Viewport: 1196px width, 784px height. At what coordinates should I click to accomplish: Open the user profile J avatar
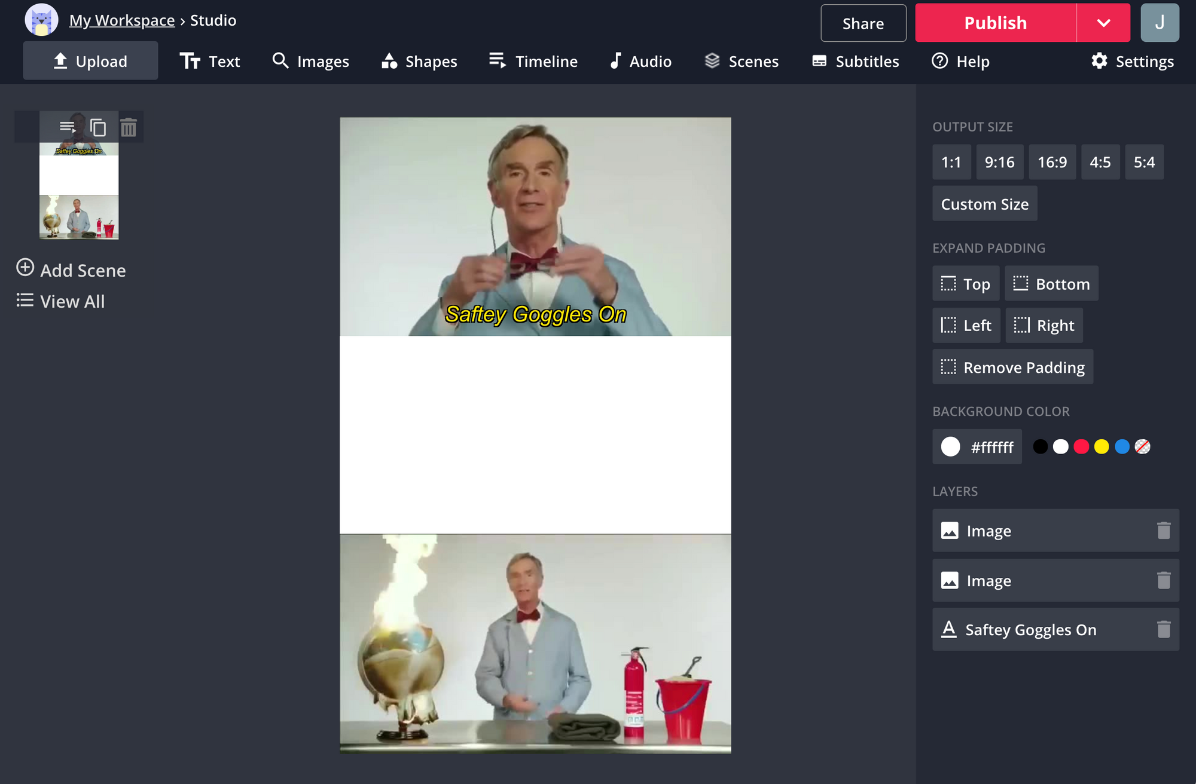click(1159, 23)
